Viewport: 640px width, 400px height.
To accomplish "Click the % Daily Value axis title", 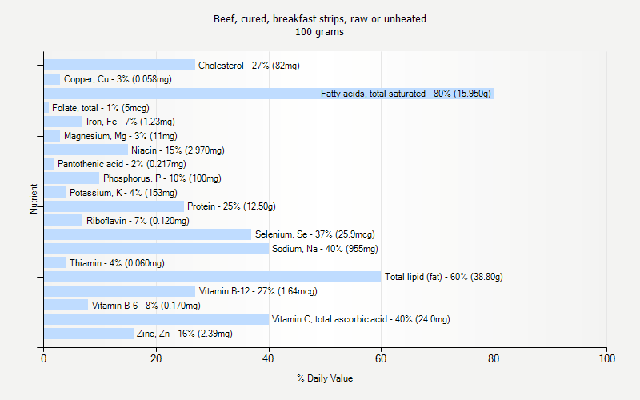I will point(325,378).
